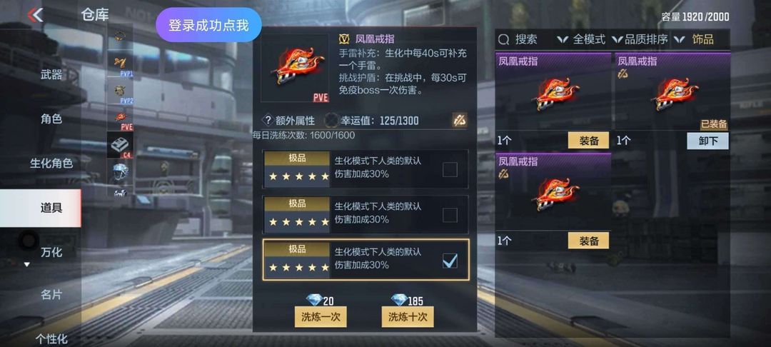Select the helmet item slot icon
The image size is (771, 347).
tap(120, 171)
